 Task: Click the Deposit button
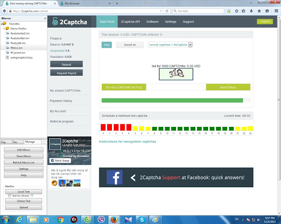tap(66, 64)
